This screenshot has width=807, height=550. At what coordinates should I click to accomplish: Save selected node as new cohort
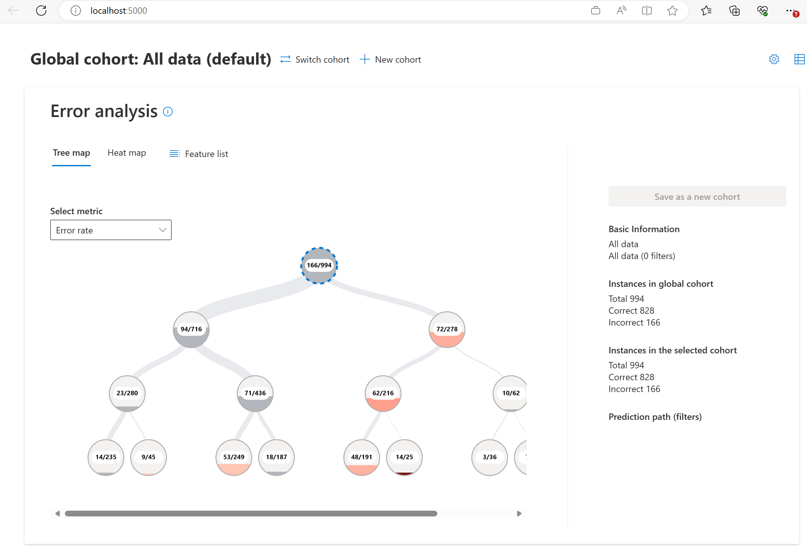click(697, 196)
